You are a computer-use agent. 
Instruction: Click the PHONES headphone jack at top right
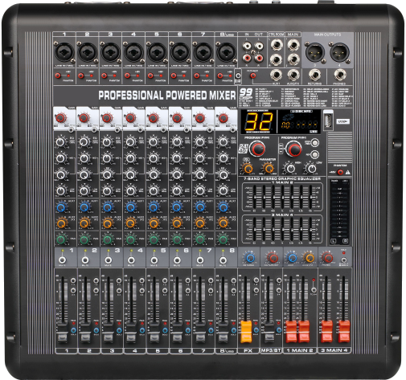coord(340,75)
